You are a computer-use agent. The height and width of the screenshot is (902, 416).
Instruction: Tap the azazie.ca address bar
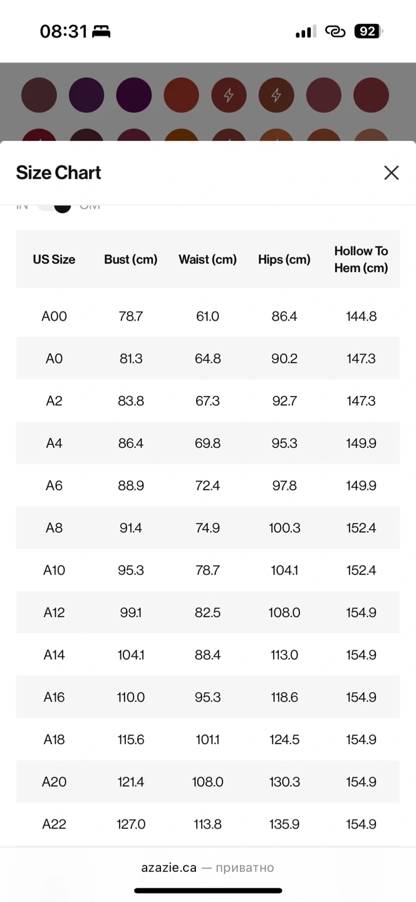(x=207, y=868)
